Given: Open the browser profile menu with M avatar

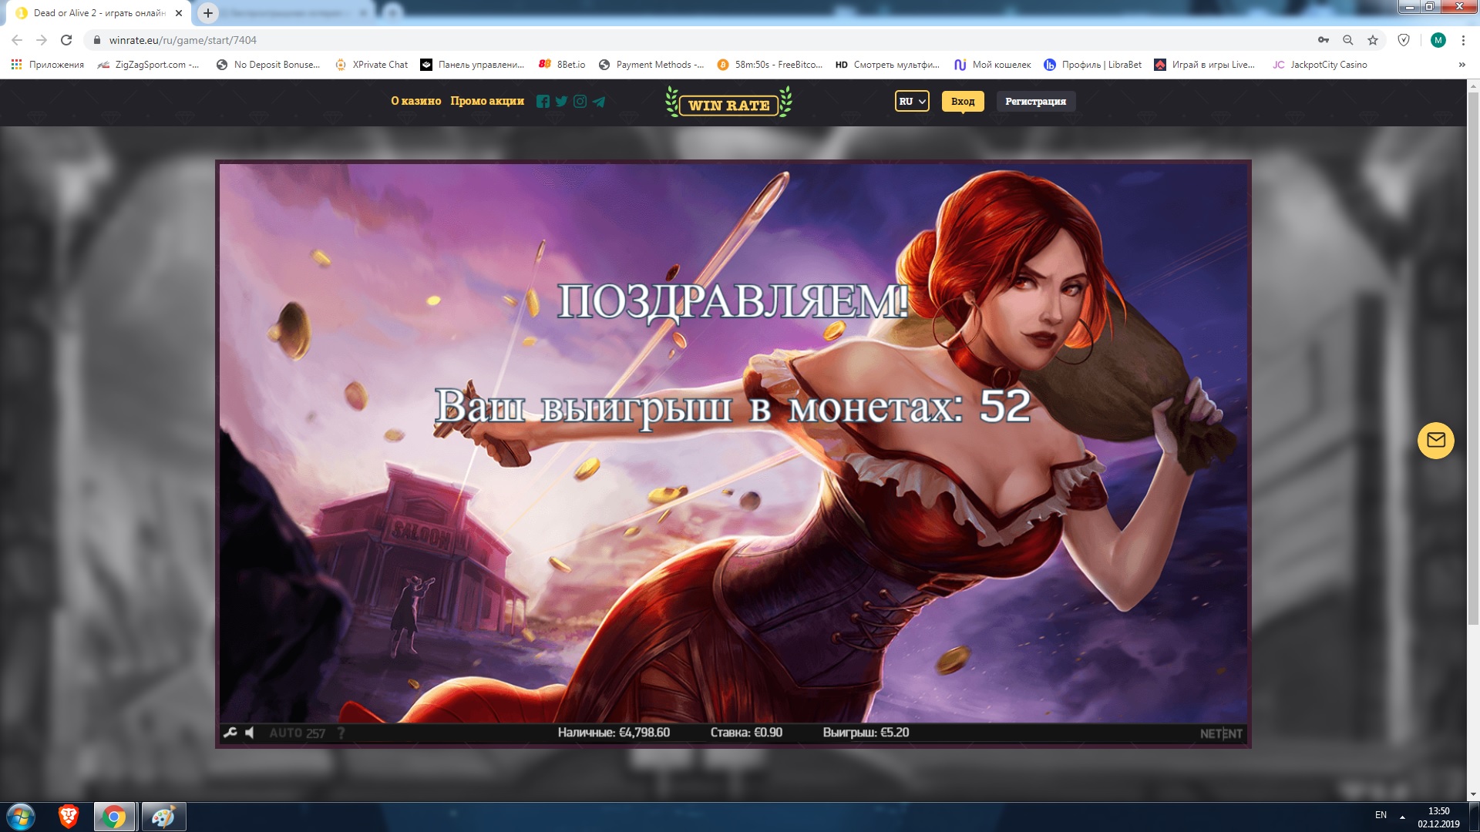Looking at the screenshot, I should point(1438,40).
